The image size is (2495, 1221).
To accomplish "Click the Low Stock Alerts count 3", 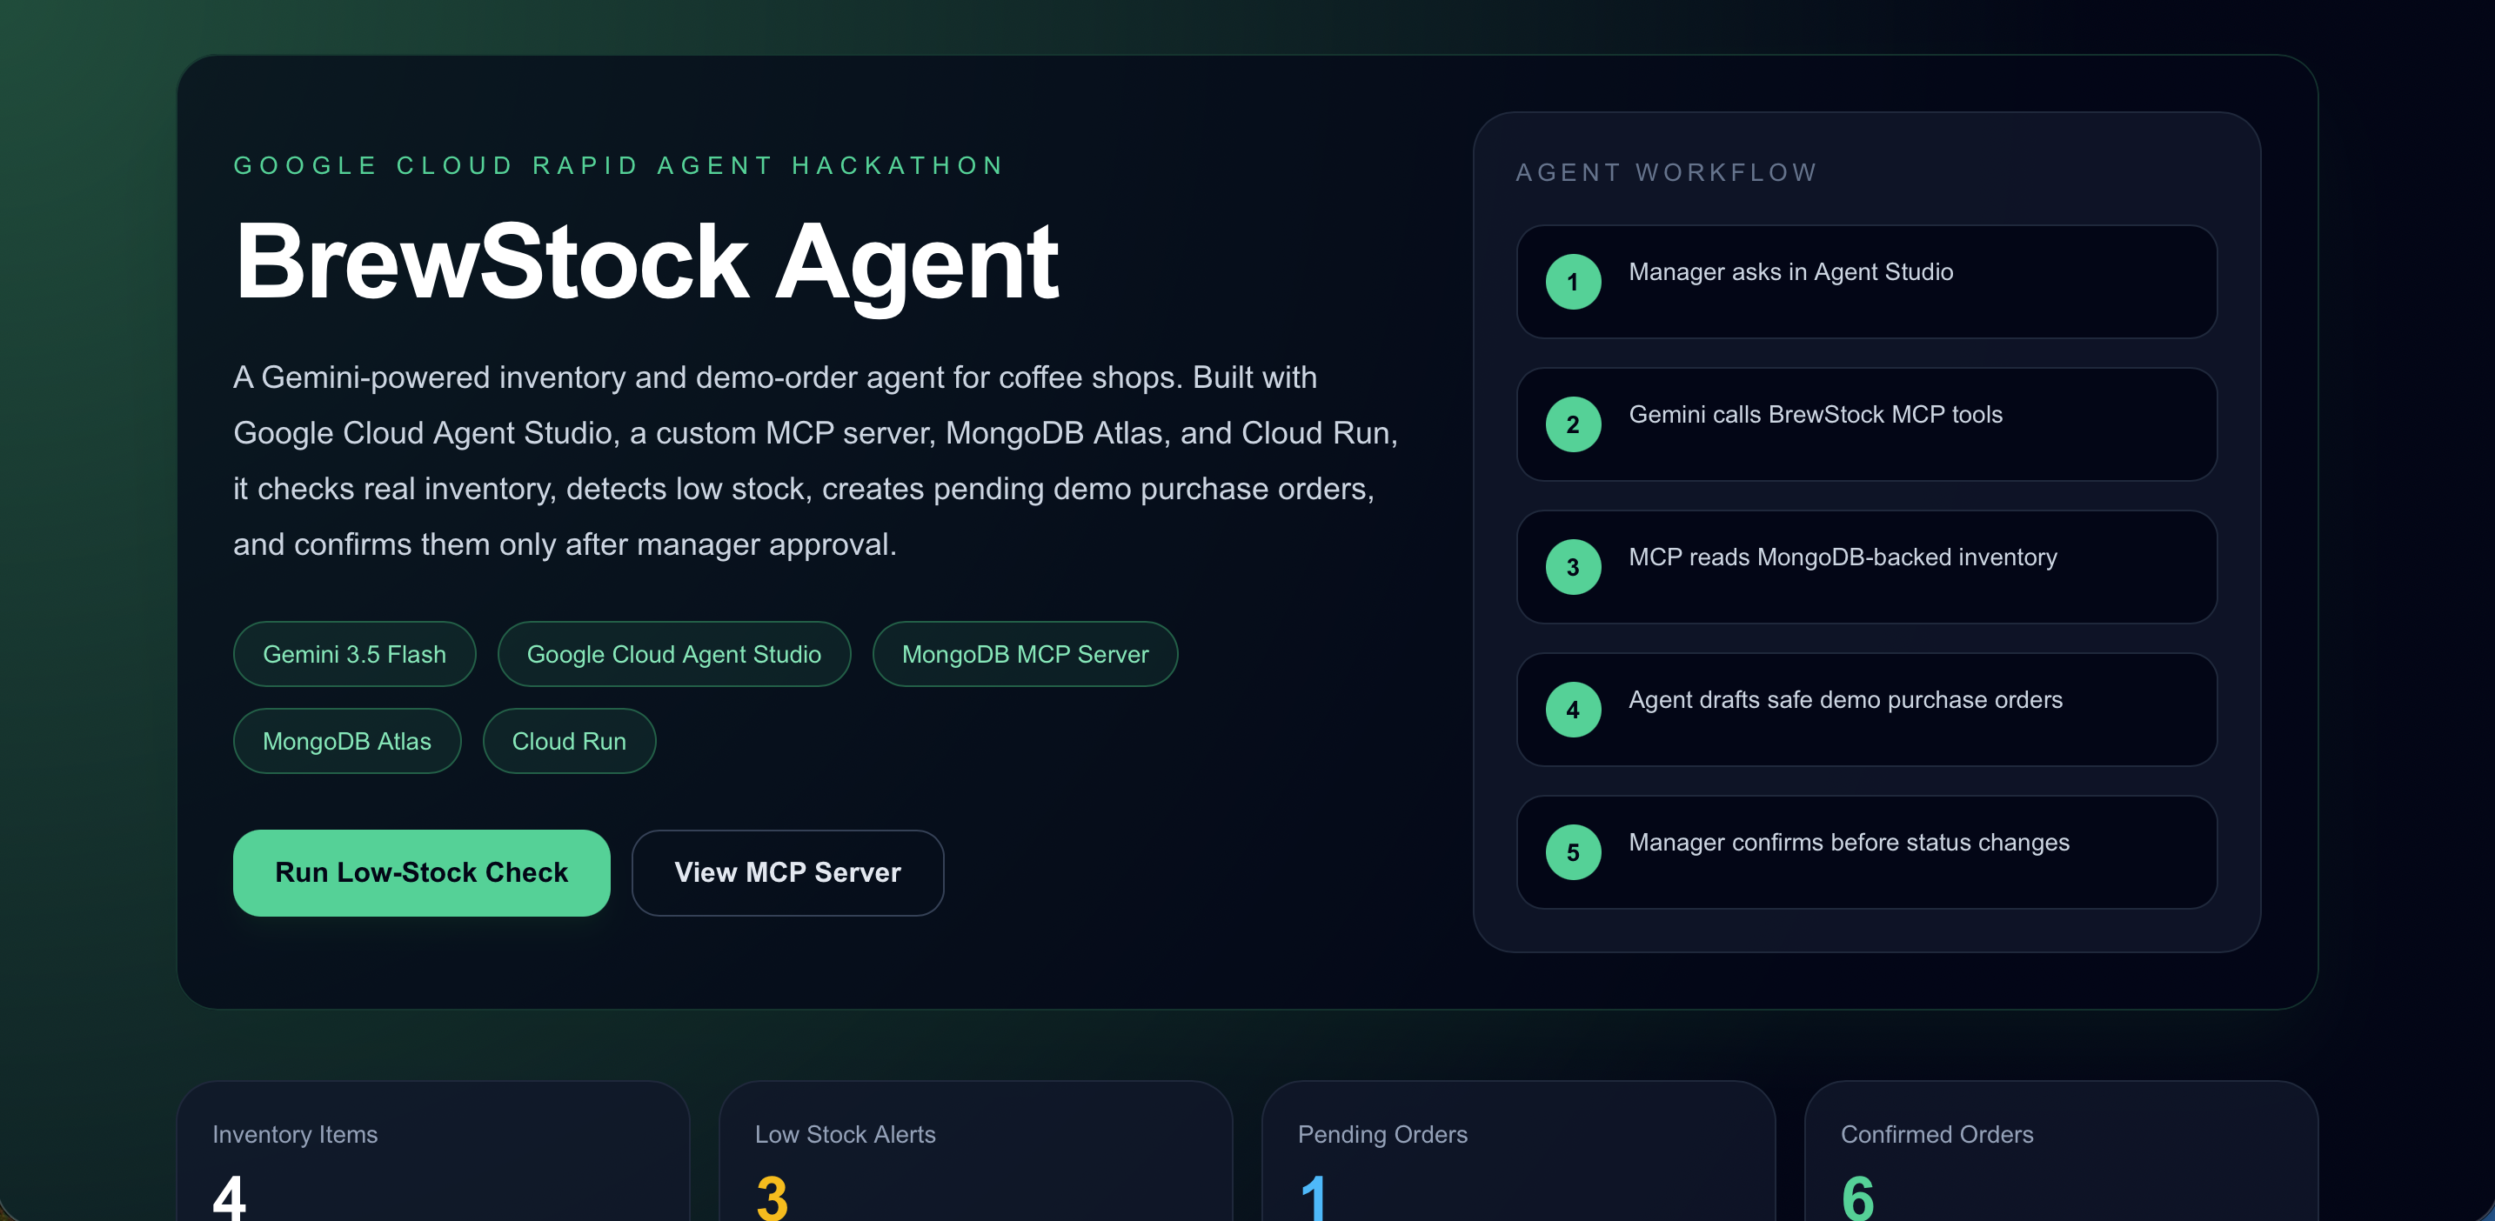I will pos(772,1197).
